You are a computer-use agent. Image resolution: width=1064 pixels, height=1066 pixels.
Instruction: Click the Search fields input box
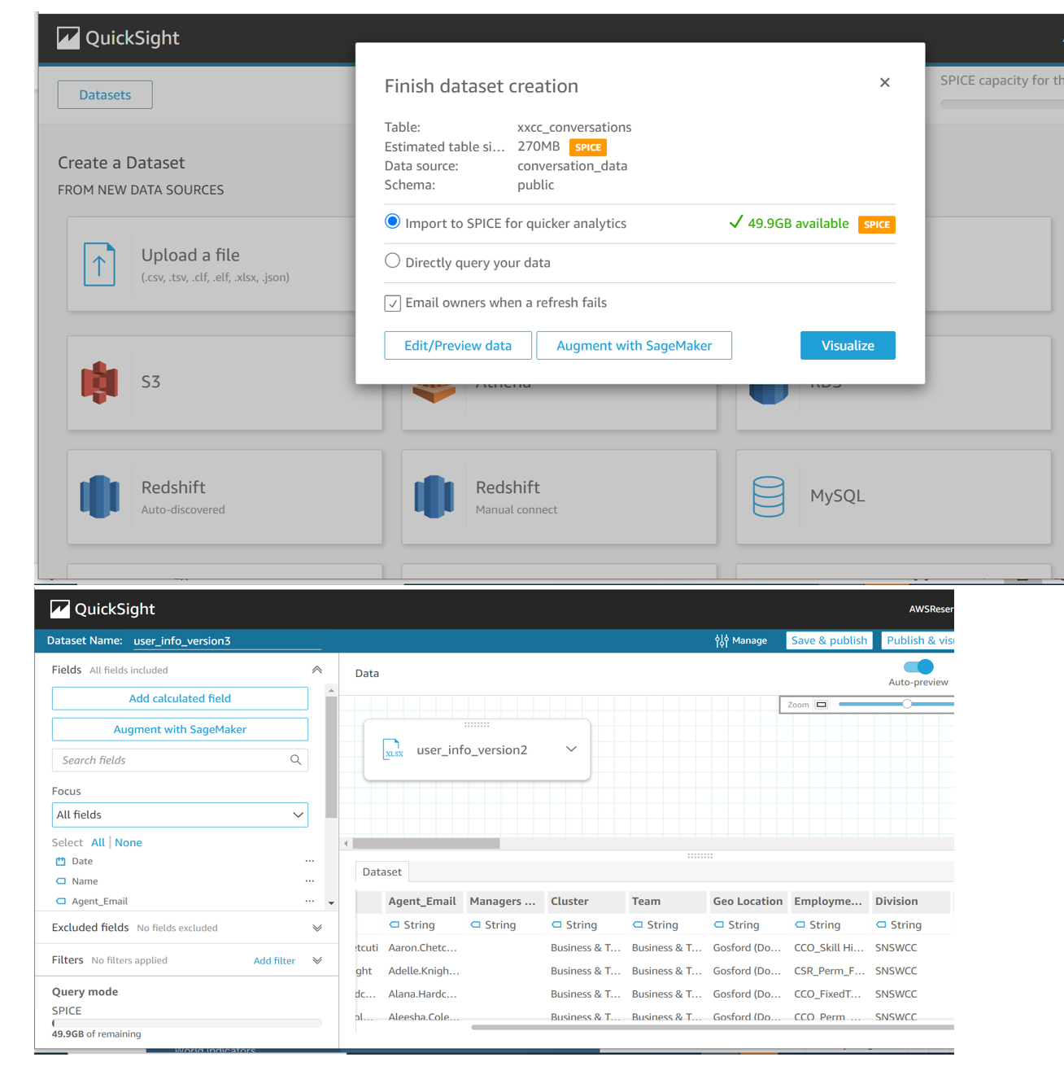coord(180,760)
